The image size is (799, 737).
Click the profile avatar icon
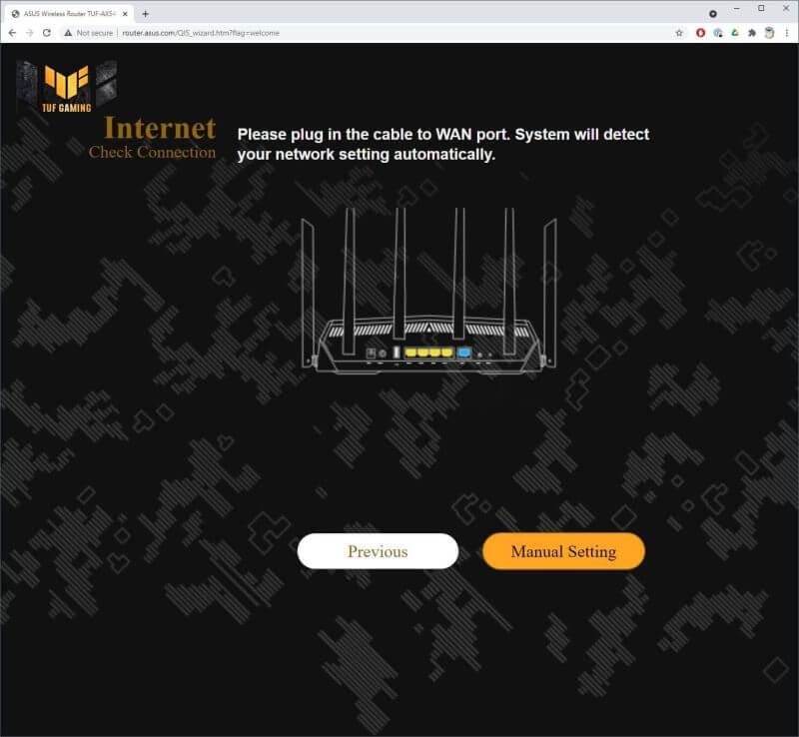[x=769, y=33]
